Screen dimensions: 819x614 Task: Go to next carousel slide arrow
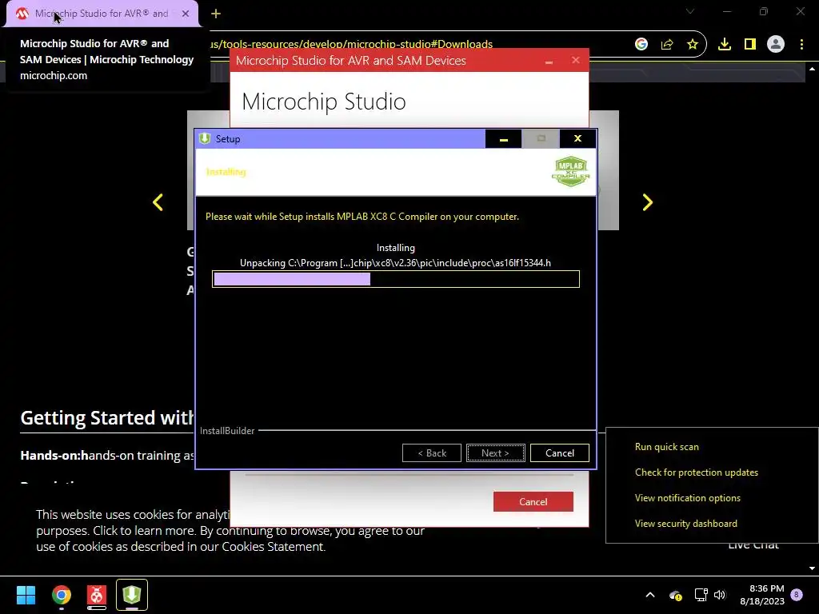(x=648, y=202)
